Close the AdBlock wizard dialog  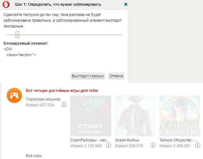(x=126, y=4)
